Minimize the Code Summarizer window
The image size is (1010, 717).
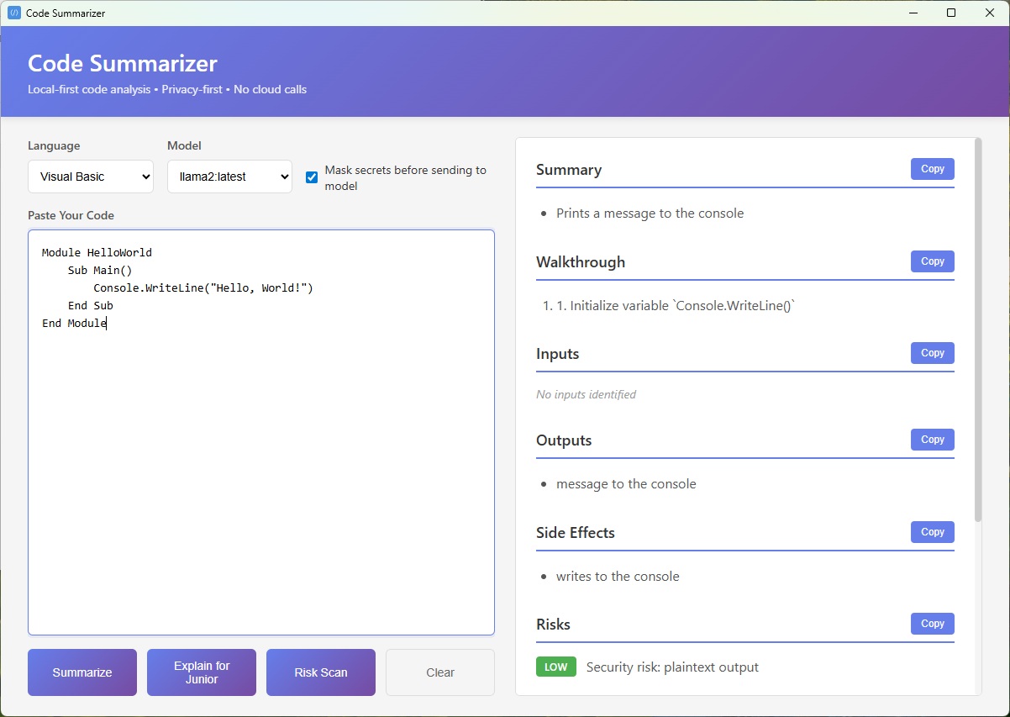913,13
